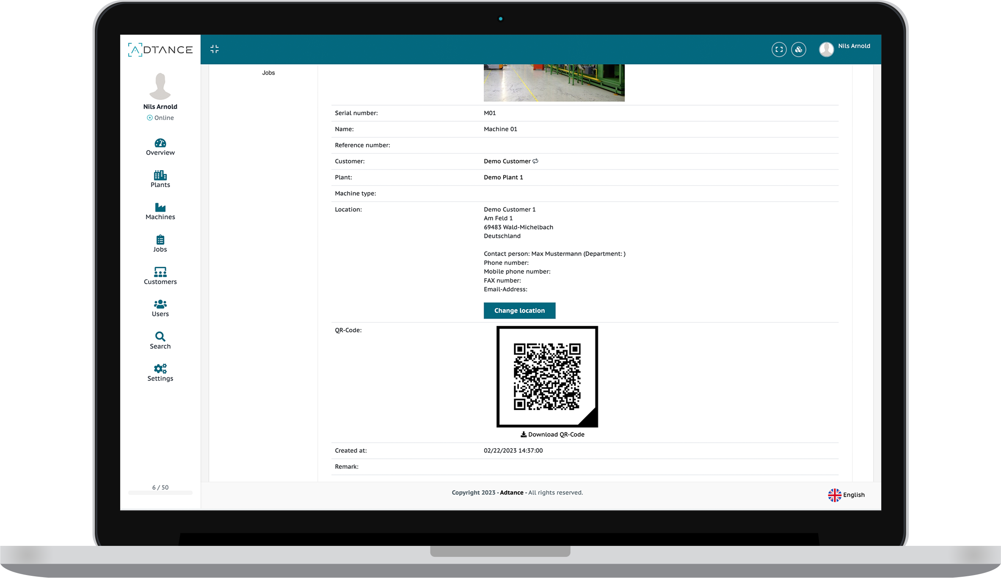
Task: Click the Change location button
Action: pos(519,310)
